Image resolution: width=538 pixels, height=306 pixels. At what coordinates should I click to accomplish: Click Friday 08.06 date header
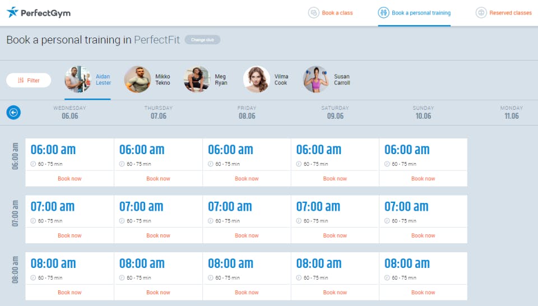click(247, 113)
